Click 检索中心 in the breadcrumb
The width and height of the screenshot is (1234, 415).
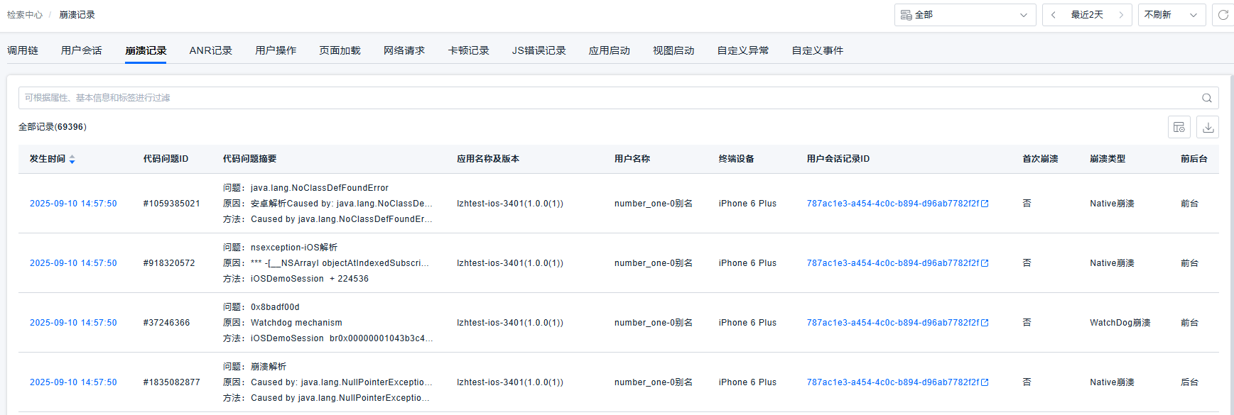coord(25,15)
